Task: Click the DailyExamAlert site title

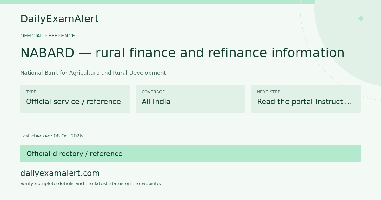Action: (59, 19)
